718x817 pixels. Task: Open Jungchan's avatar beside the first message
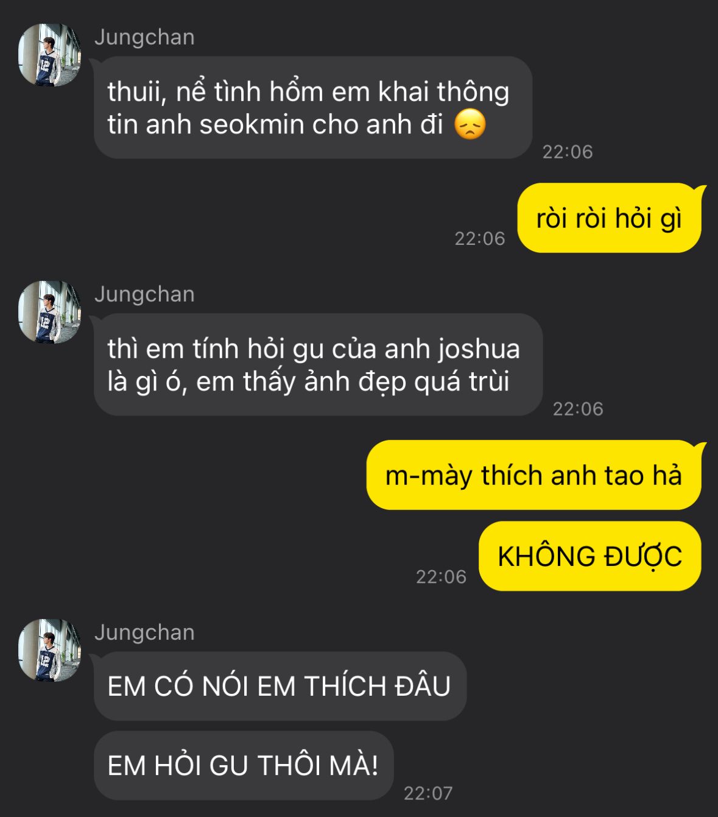pyautogui.click(x=50, y=55)
